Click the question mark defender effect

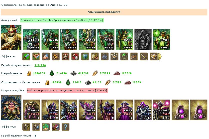pyautogui.click(x=65, y=127)
